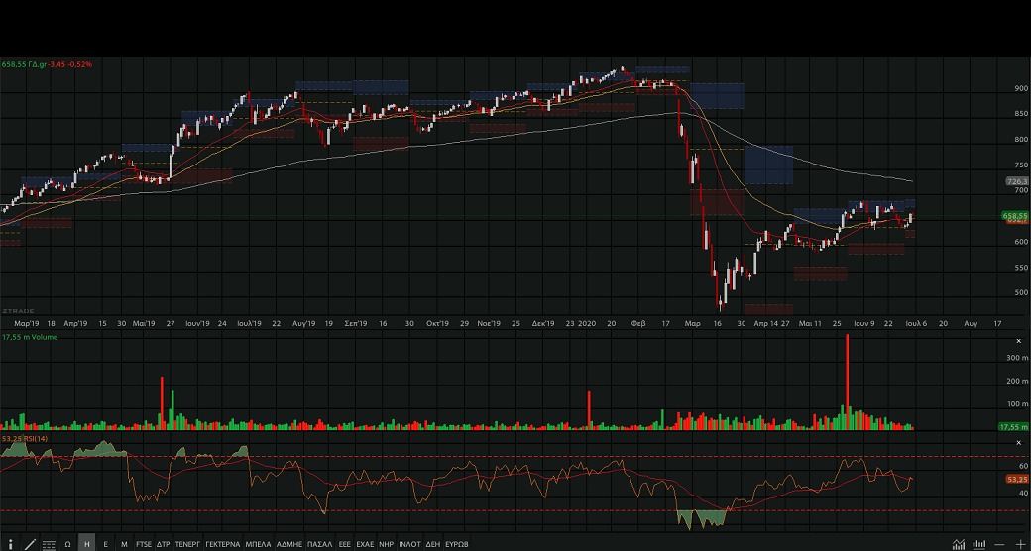The height and width of the screenshot is (551, 1031).
Task: Load the ΕΧΑΕ symbol
Action: coord(365,544)
